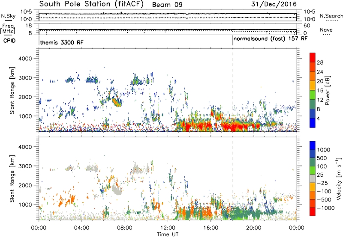Click the '08:00' time tick label

coord(125,228)
